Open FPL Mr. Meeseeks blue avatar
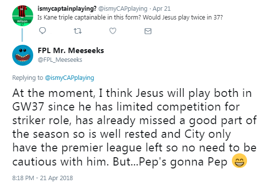 22,55
